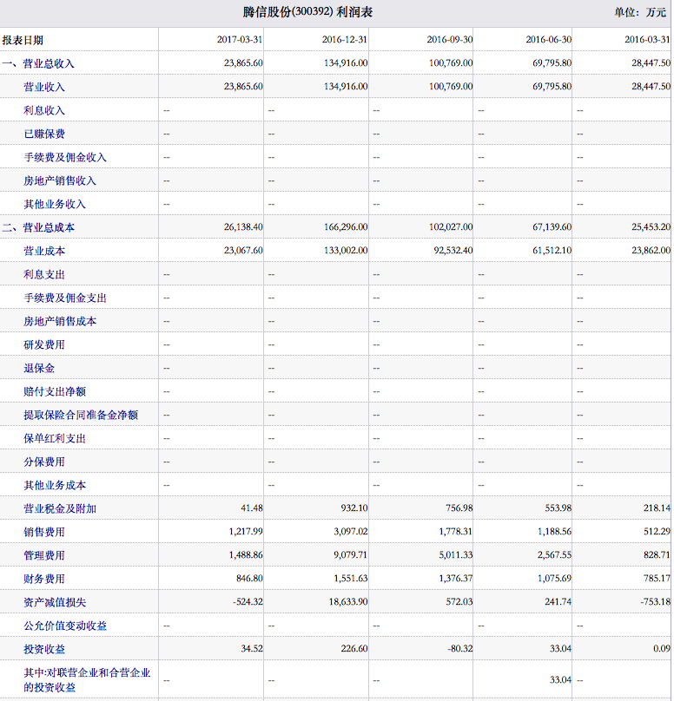The width and height of the screenshot is (674, 701).
Task: Click 其中:对联营企业和合营企业的投资收益 label
Action: [87, 680]
